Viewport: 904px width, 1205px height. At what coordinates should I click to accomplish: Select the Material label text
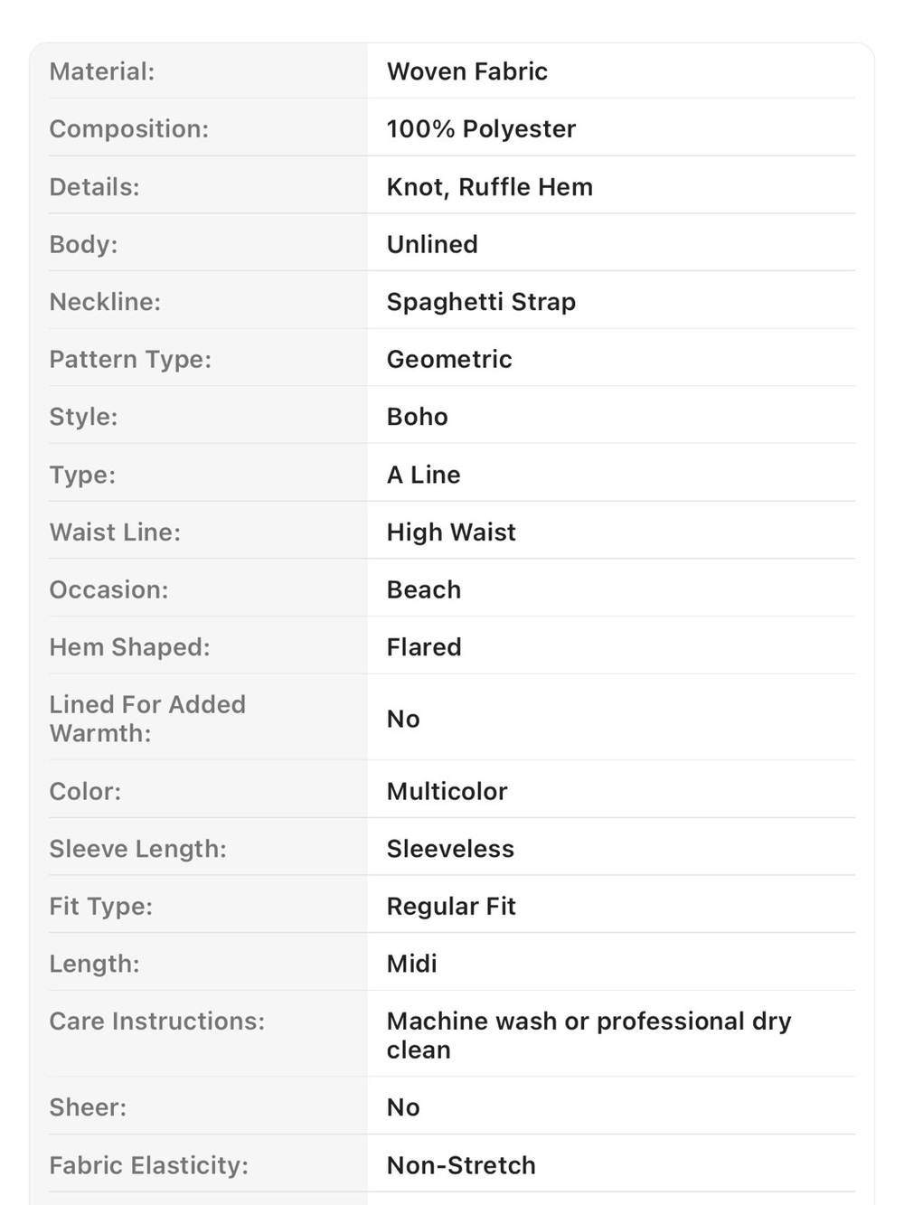102,71
